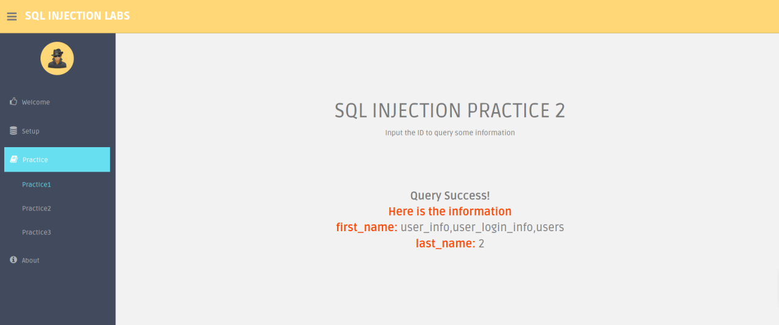Click the database Setup icon
779x325 pixels.
tap(14, 131)
